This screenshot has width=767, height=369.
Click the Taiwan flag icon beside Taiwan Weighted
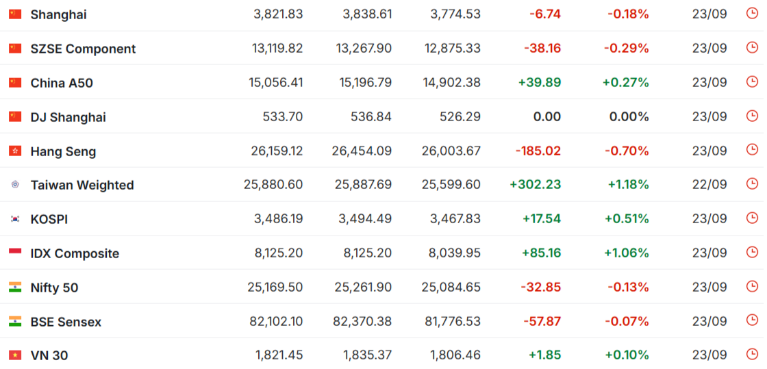click(15, 185)
